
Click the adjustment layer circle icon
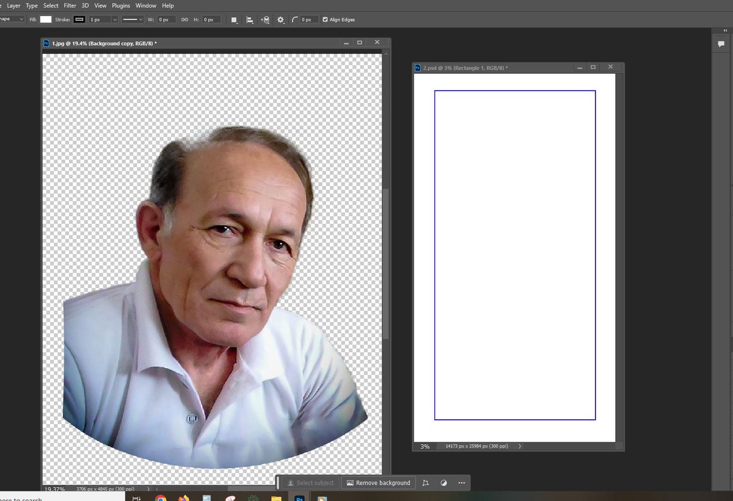click(x=444, y=483)
